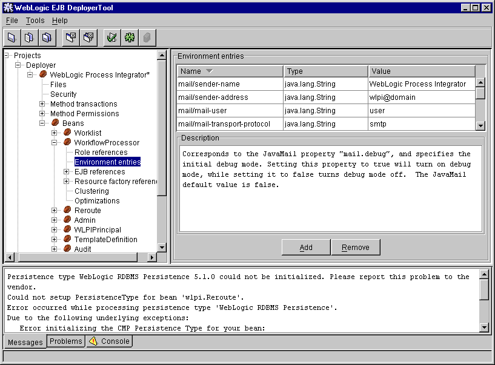Expand the Reroute bean node
The height and width of the screenshot is (365, 495).
55,211
